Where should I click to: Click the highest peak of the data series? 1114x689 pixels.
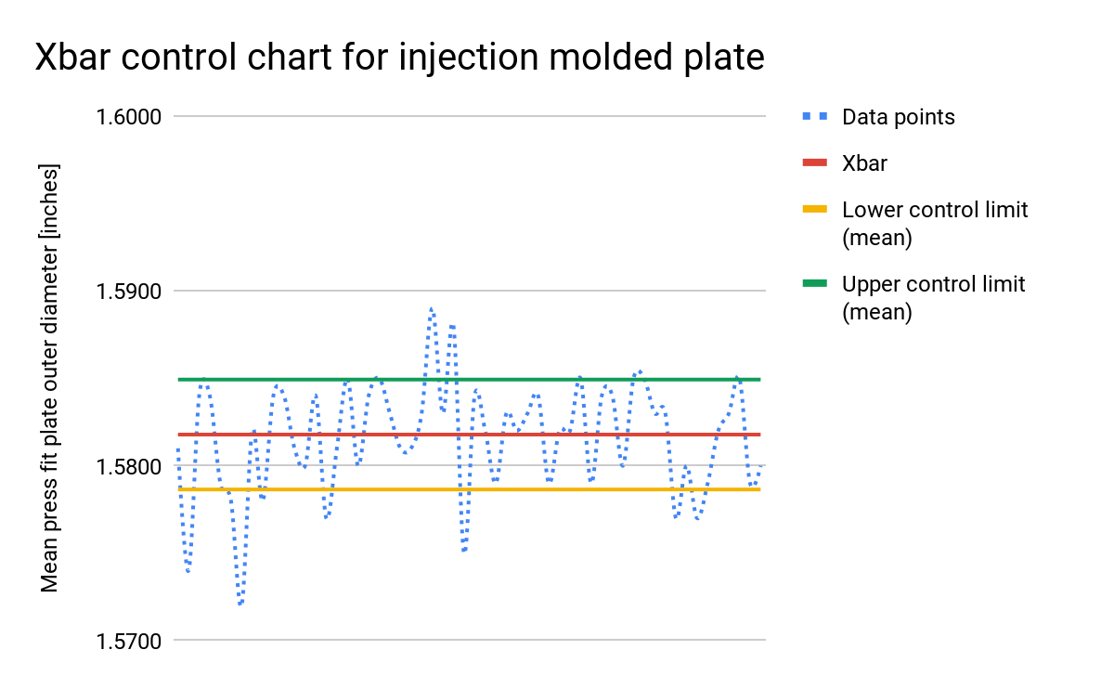coord(431,308)
